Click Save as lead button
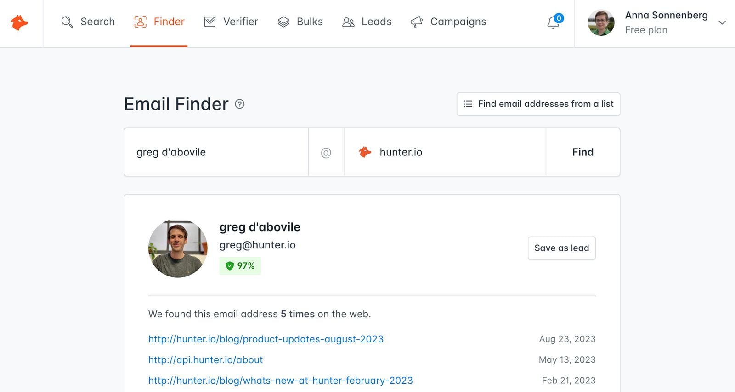Screen dimensions: 735x392 (562, 248)
